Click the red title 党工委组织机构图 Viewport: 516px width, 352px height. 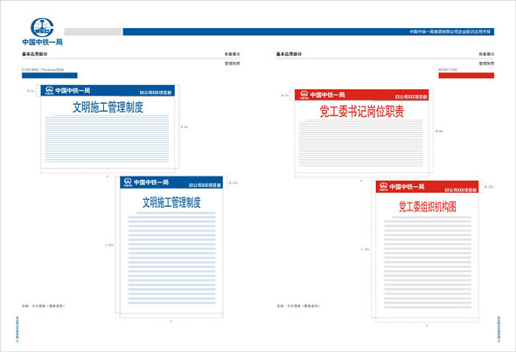point(427,207)
